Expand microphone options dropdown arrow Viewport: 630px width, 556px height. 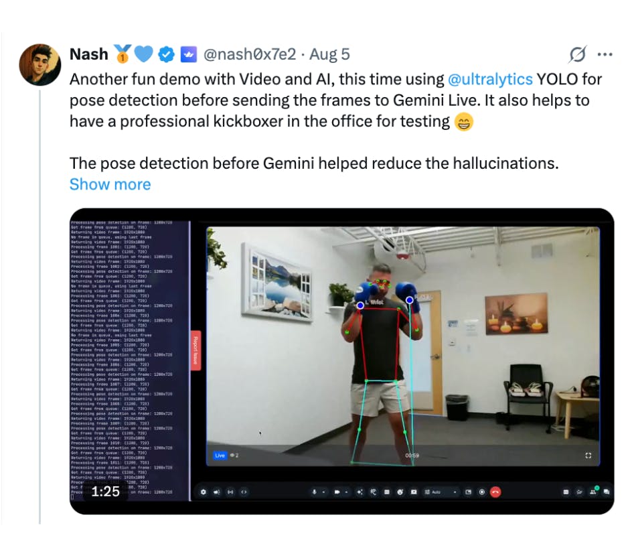[x=324, y=492]
